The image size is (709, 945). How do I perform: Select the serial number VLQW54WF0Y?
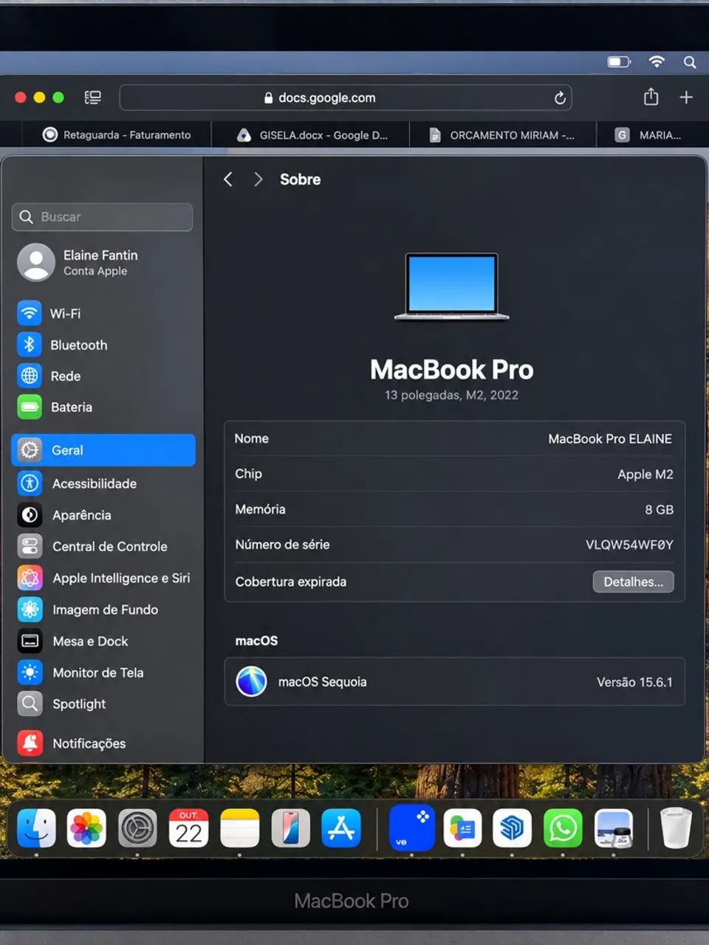pos(629,545)
